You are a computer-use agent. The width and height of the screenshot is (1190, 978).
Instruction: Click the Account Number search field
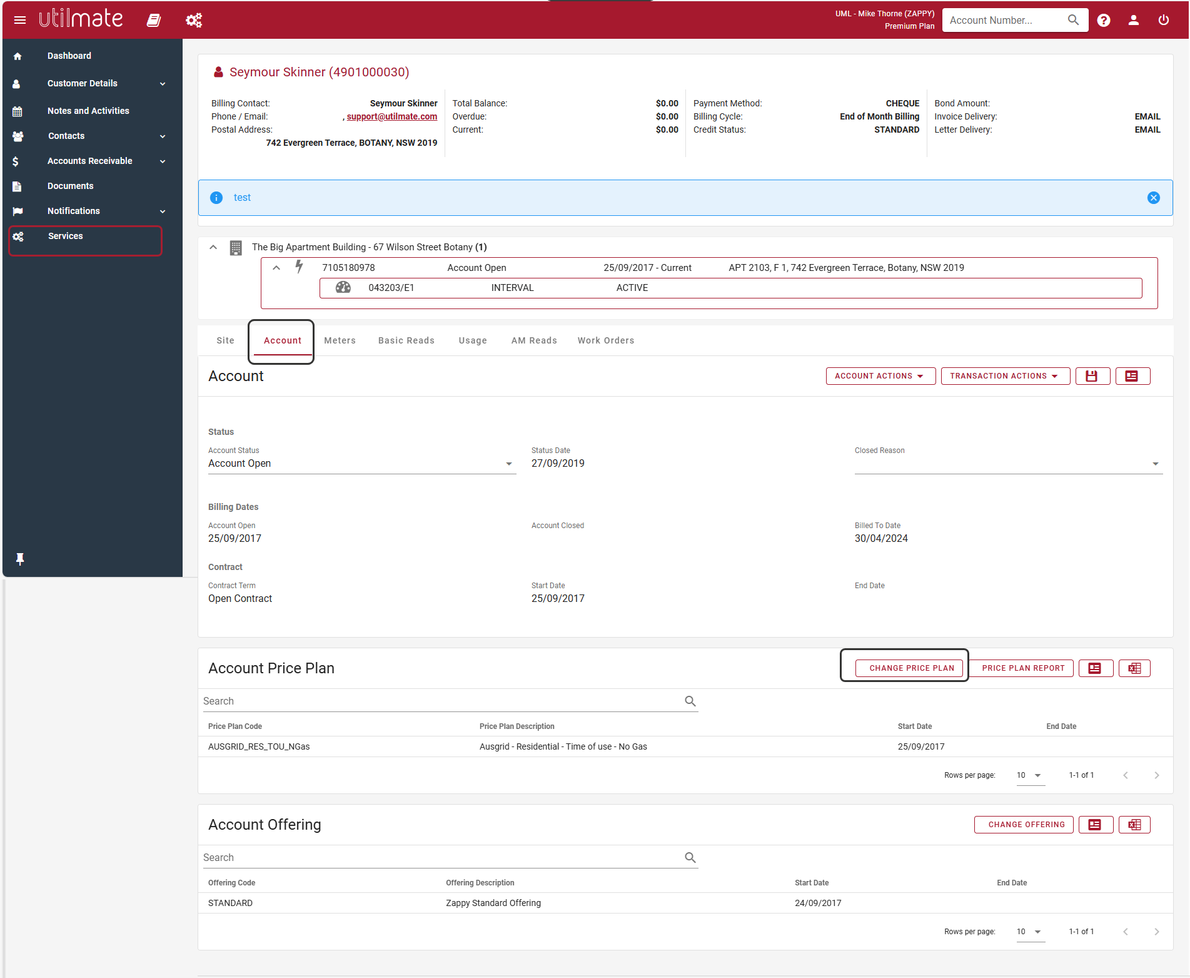(1006, 20)
